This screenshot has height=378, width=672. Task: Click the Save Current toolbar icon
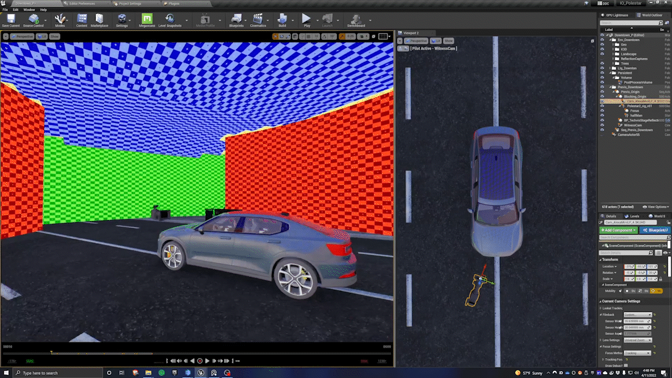(11, 21)
